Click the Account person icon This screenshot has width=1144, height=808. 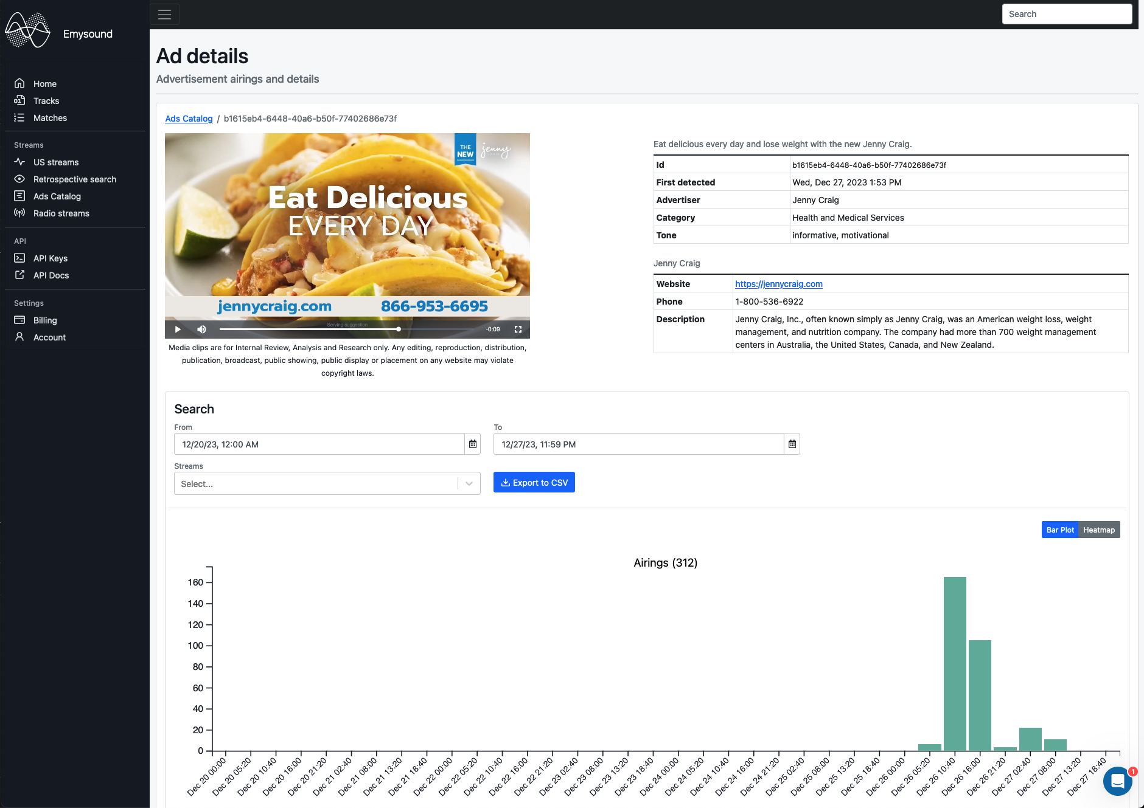pos(19,337)
